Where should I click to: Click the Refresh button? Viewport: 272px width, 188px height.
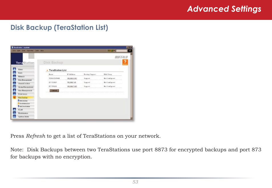click(54, 90)
